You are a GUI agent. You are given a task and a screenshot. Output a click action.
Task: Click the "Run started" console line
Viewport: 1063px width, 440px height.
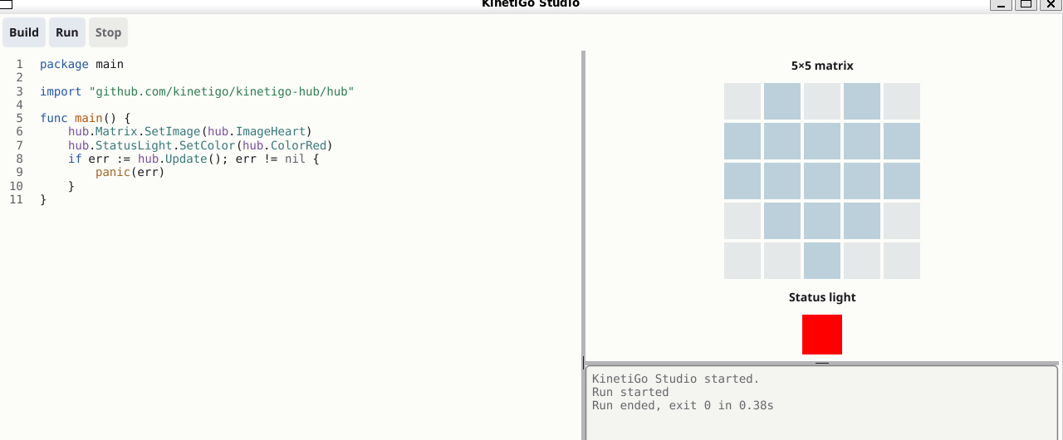click(630, 392)
